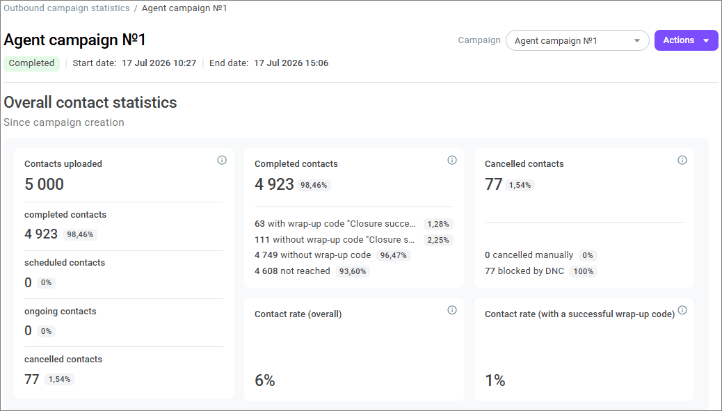Select the end date 17 Jul 2026 15:06
722x411 pixels.
(x=291, y=63)
